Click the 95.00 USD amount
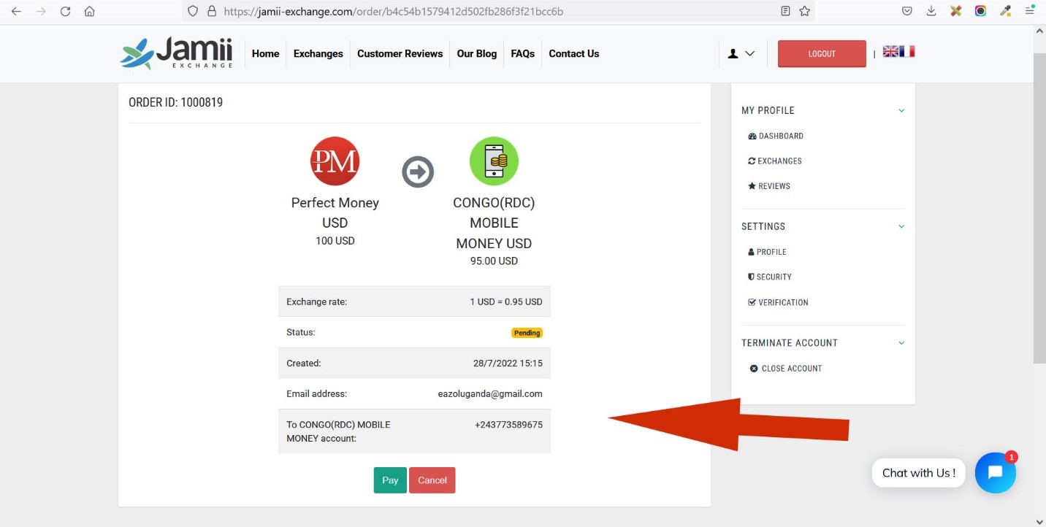The height and width of the screenshot is (527, 1046). tap(494, 261)
